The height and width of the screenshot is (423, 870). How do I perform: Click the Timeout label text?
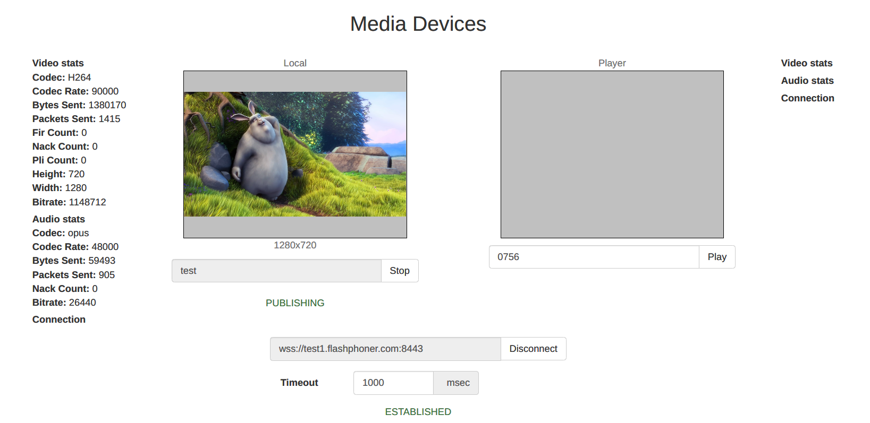[x=299, y=383]
